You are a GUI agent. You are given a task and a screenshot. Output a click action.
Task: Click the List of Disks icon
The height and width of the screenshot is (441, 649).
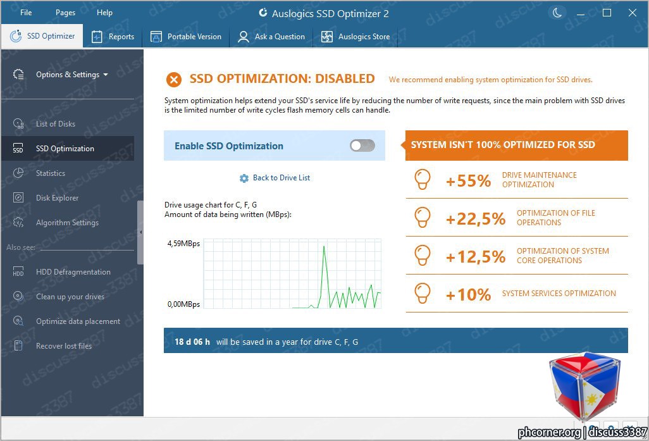pyautogui.click(x=18, y=123)
